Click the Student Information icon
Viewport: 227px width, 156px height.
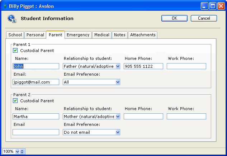pos(11,19)
